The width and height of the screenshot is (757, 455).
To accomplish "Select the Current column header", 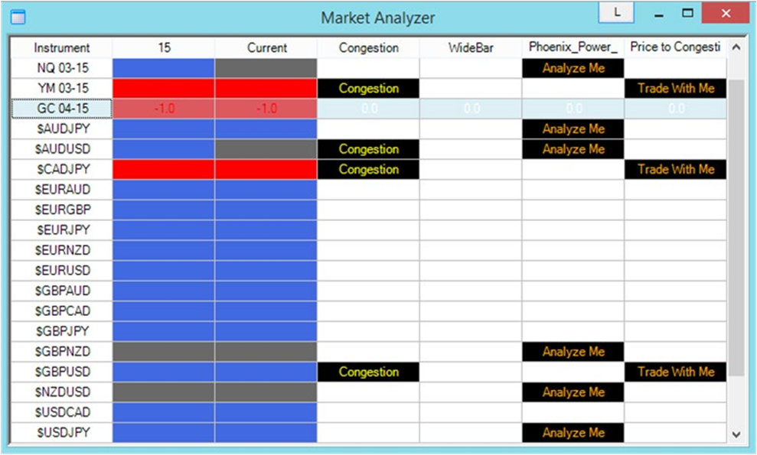I will point(266,47).
